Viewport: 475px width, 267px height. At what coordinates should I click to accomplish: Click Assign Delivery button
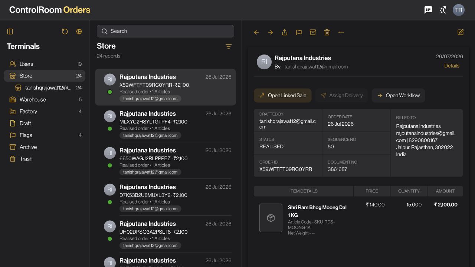341,95
